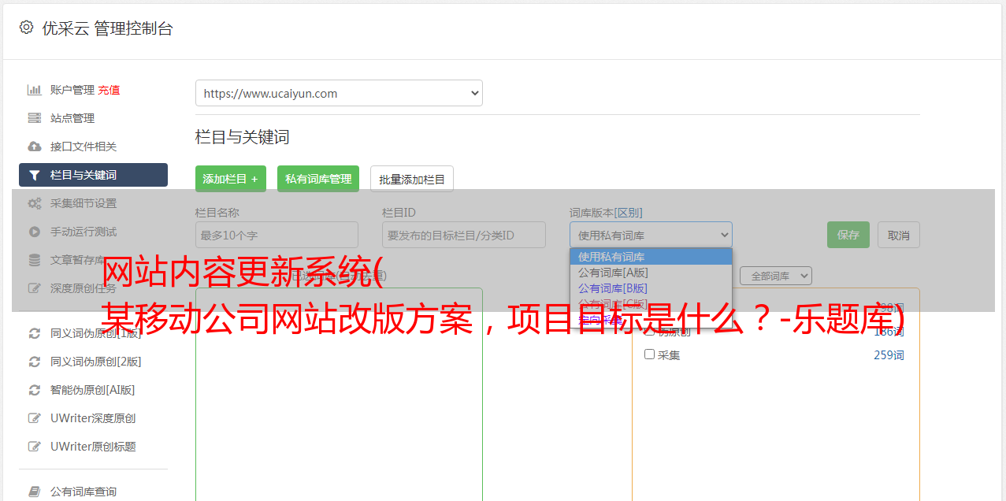Open 智能伪原创[AI版] in the sidebar
Viewport: 1006px width, 501px height.
pos(93,390)
